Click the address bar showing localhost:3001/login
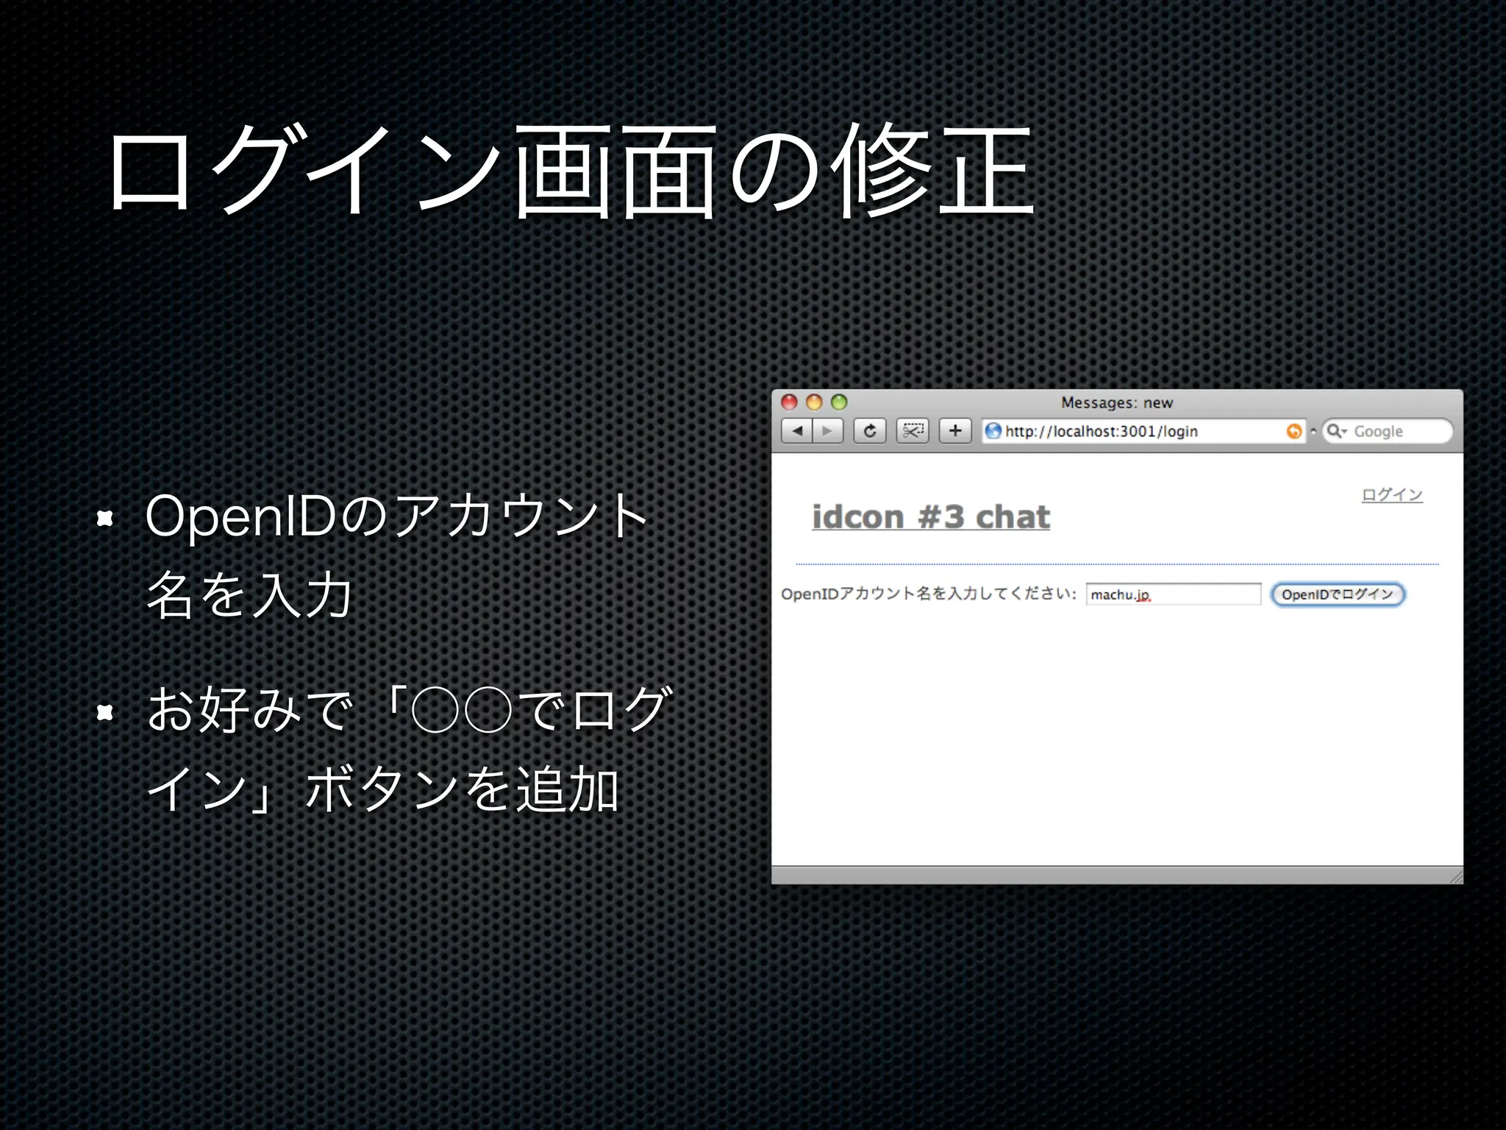 [x=1143, y=431]
